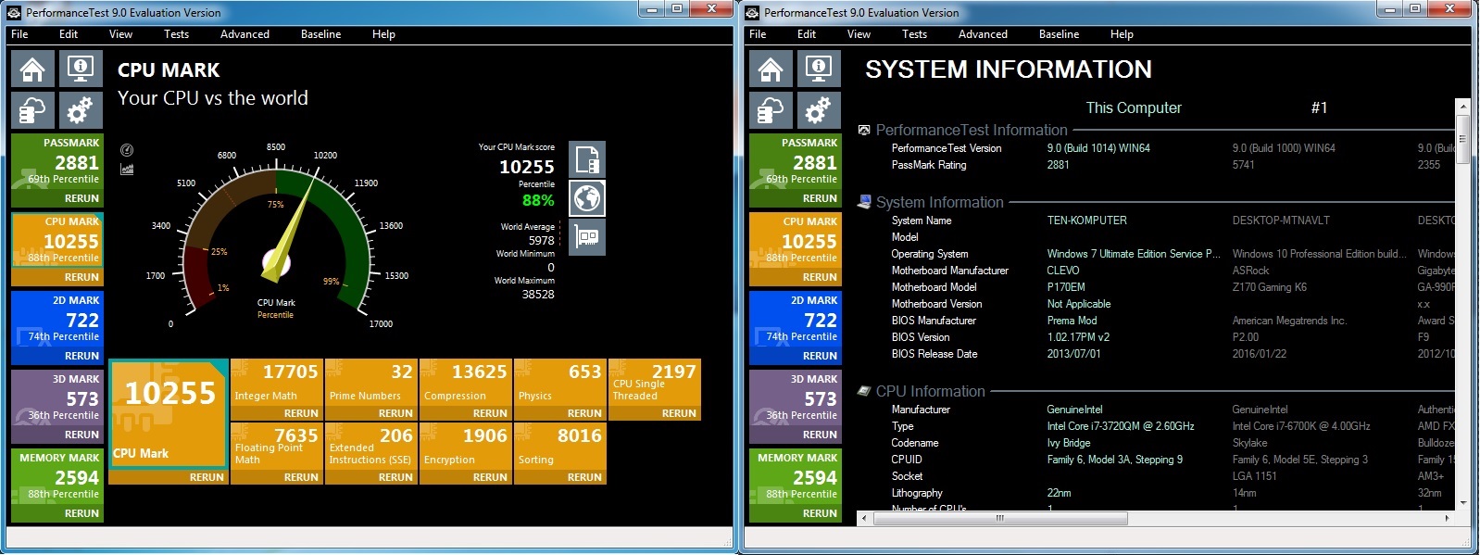Select Memory Mark 2594 tile in right window
Image resolution: width=1480 pixels, height=555 pixels.
795,476
